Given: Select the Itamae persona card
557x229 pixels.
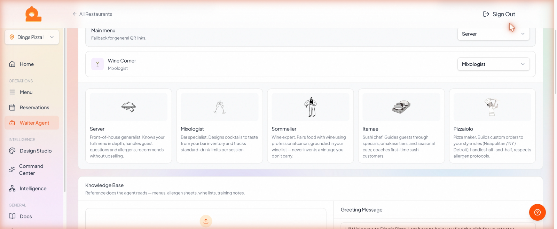Looking at the screenshot, I should tap(401, 126).
